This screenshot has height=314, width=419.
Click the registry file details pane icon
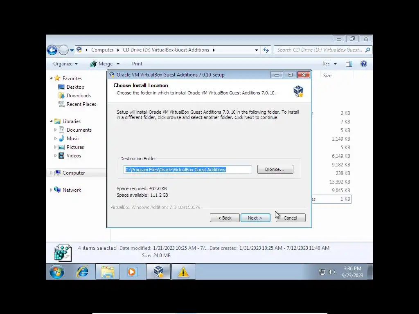coord(63,253)
